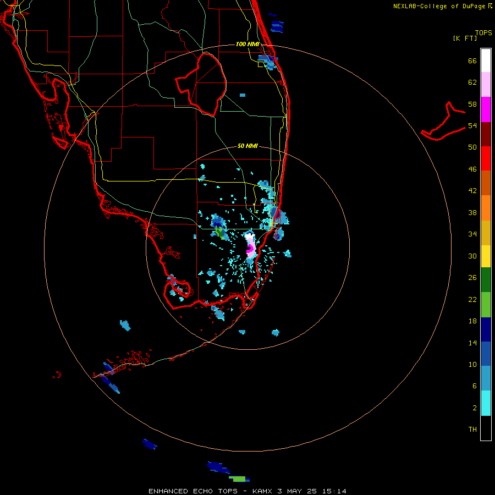This screenshot has height=495, width=495.
Task: Click the "ENHANCED ECHO TOPS" caption text
Action: point(193,491)
